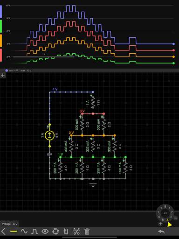
Task: Tap the 4 V center of the dial
Action: click(x=165, y=213)
